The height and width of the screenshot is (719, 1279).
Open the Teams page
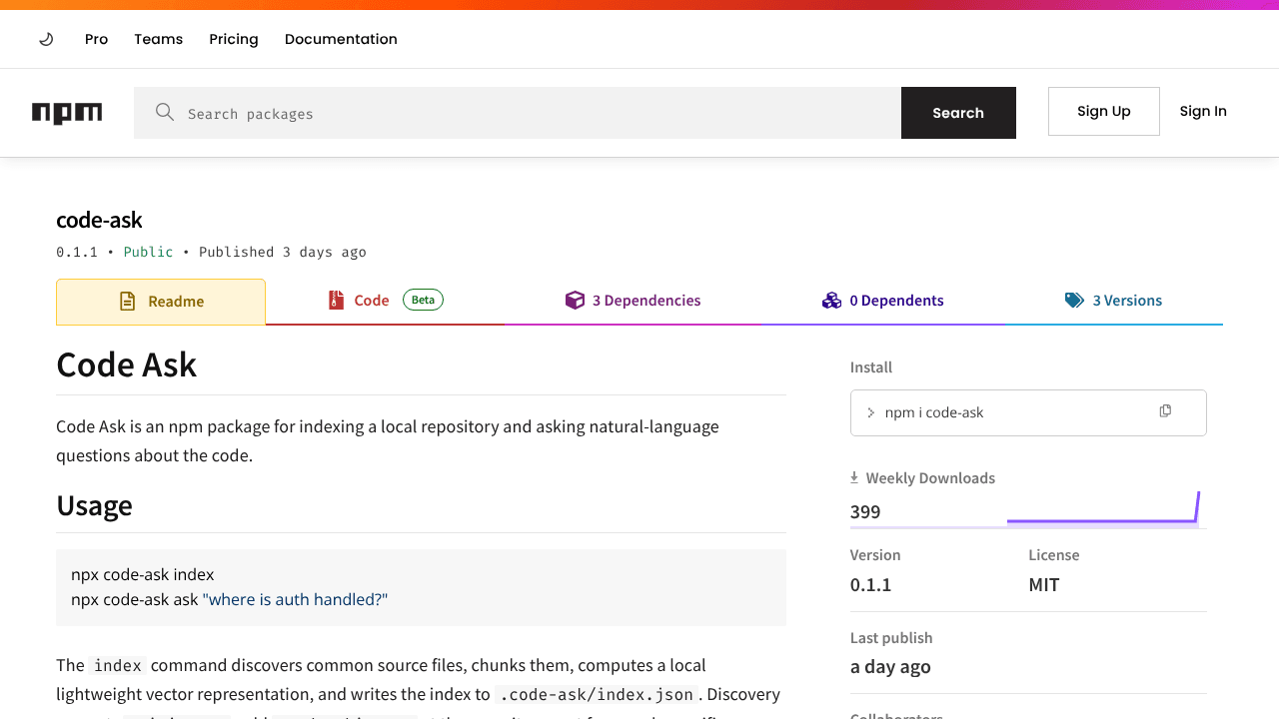point(159,39)
